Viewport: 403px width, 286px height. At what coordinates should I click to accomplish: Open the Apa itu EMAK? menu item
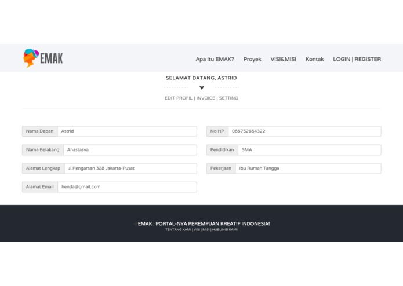(215, 59)
